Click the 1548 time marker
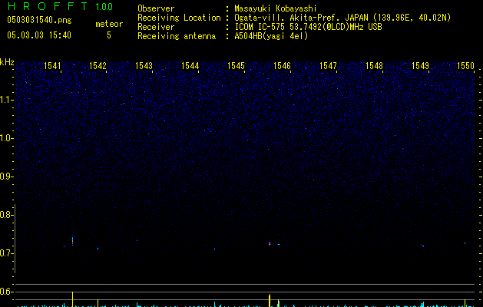483x307 pixels. pyautogui.click(x=374, y=66)
